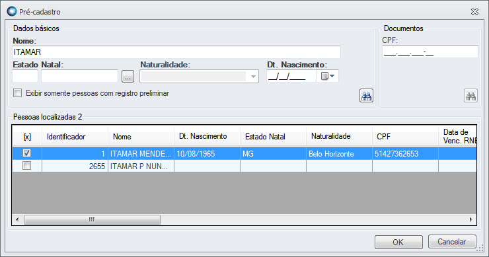Click the Data de Venc. RNE column header

(457, 136)
